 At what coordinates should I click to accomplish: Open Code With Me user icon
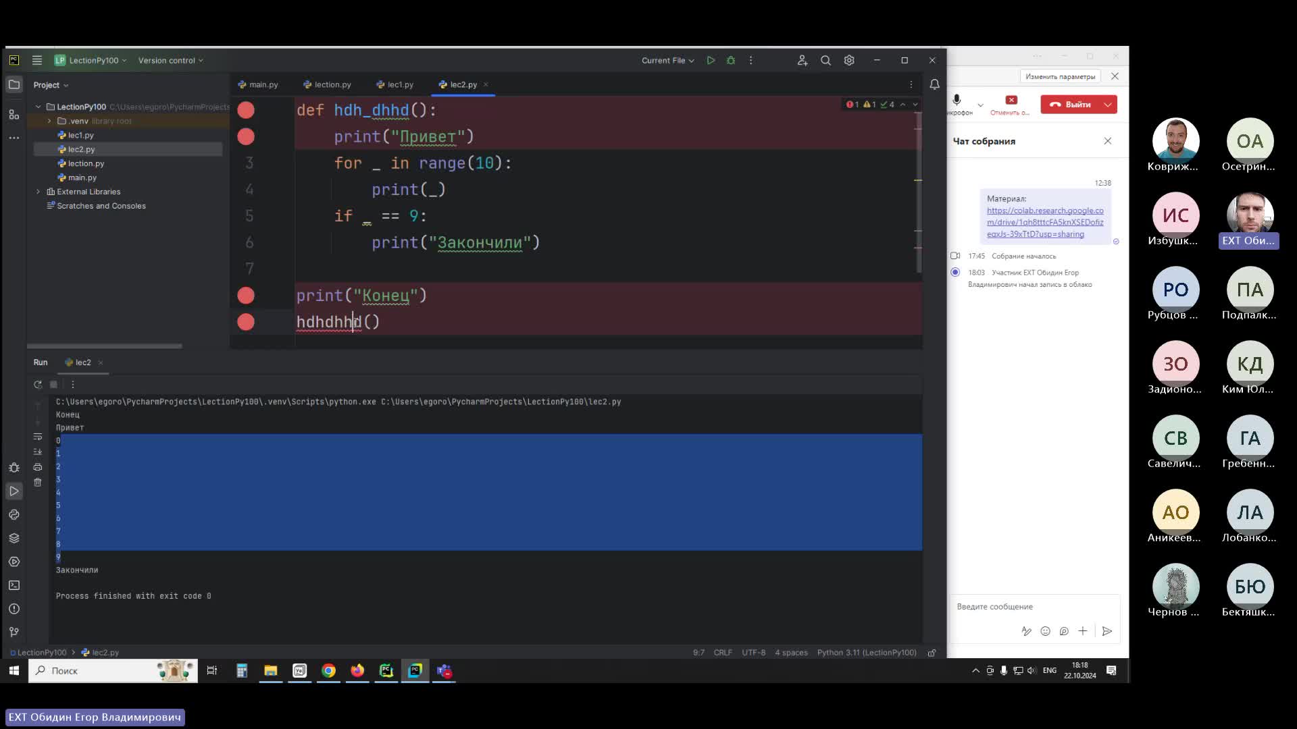(802, 60)
